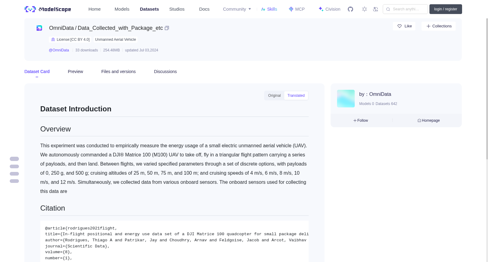Copy dataset name with copy icon
The height and width of the screenshot is (262, 488).
point(167,28)
